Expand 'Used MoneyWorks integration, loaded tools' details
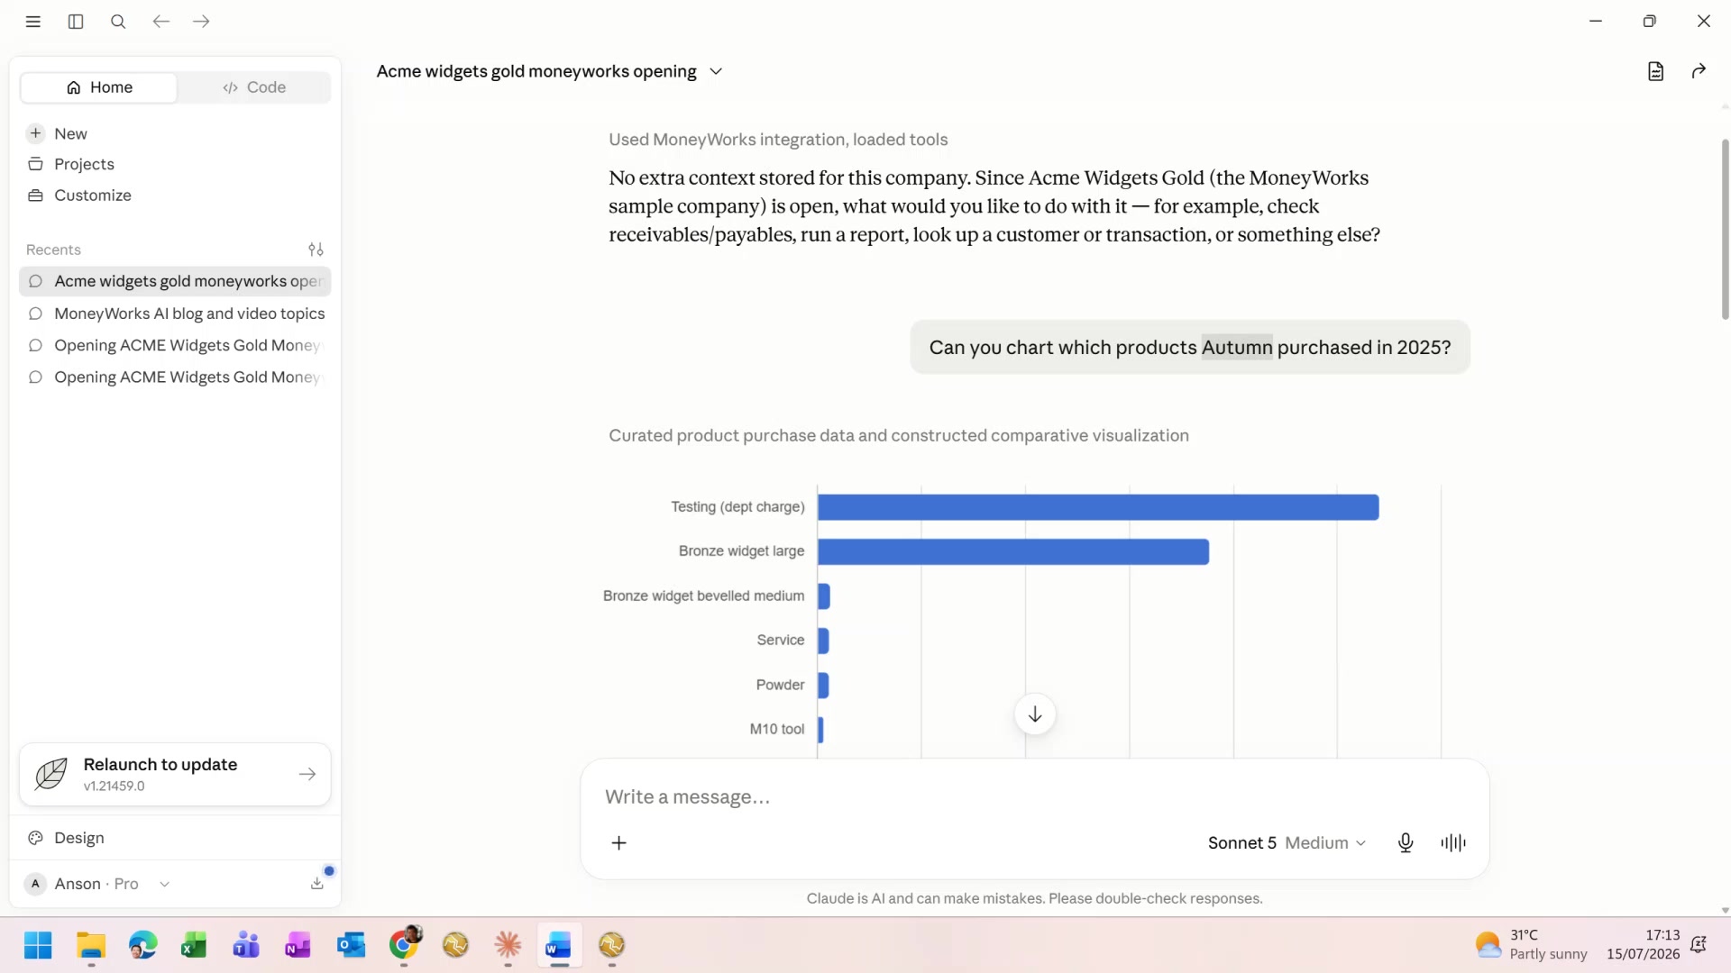The image size is (1731, 973). (778, 140)
